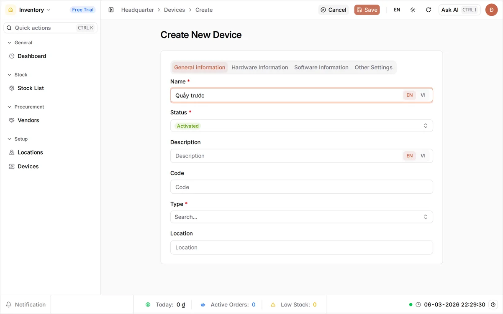Click the help question mark icon
Image resolution: width=503 pixels, height=314 pixels.
(493, 304)
